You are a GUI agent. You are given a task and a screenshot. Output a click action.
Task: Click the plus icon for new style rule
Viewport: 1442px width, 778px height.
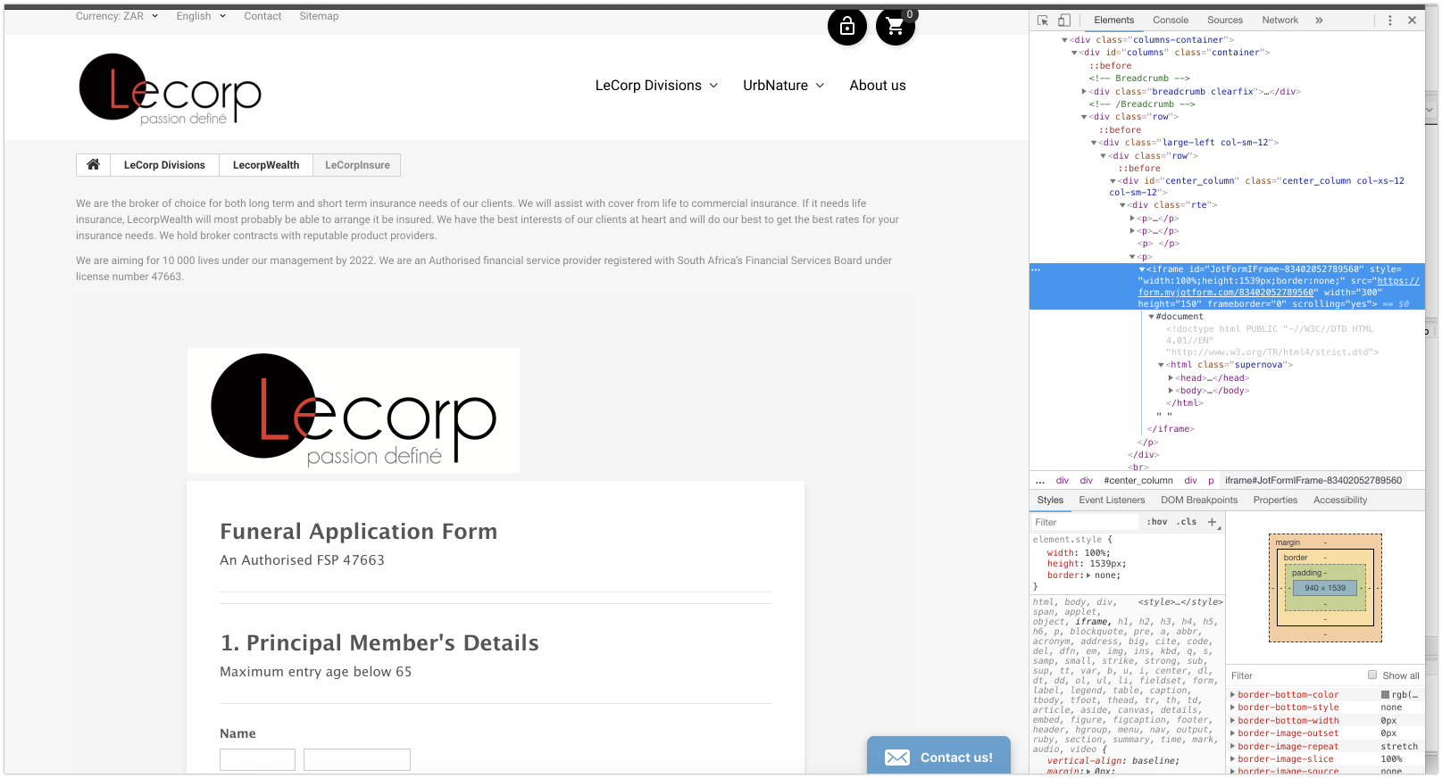tap(1212, 522)
